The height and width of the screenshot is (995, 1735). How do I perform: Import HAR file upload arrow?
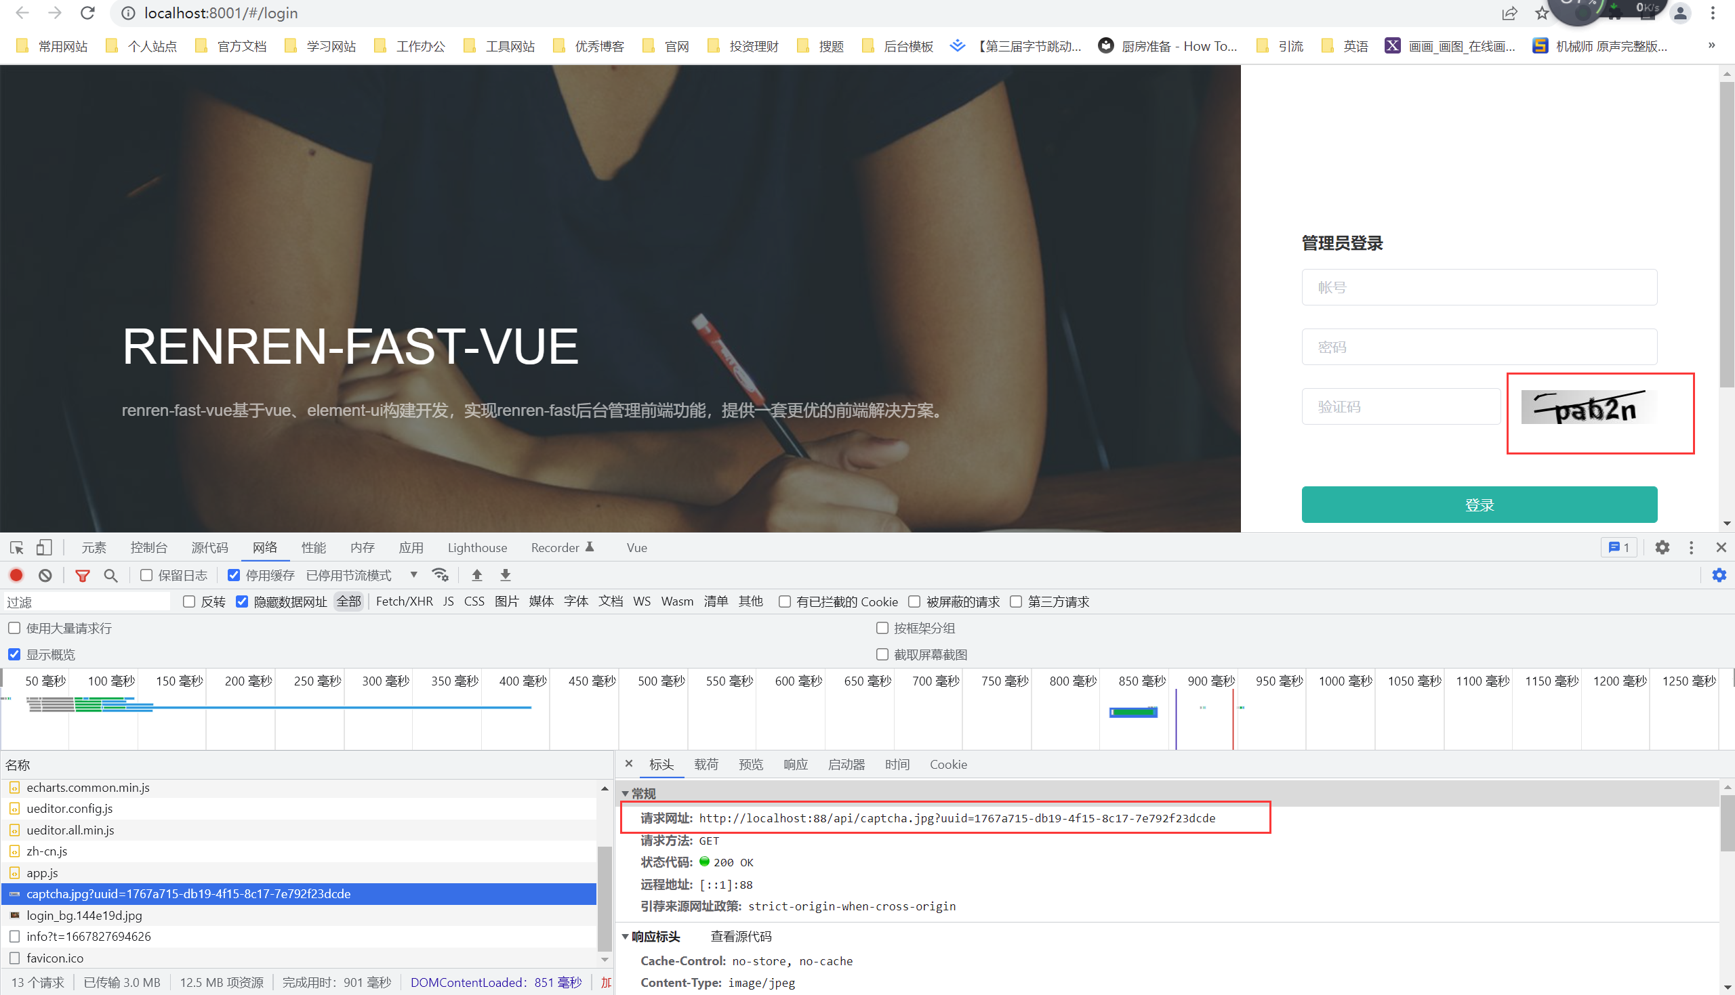(477, 576)
